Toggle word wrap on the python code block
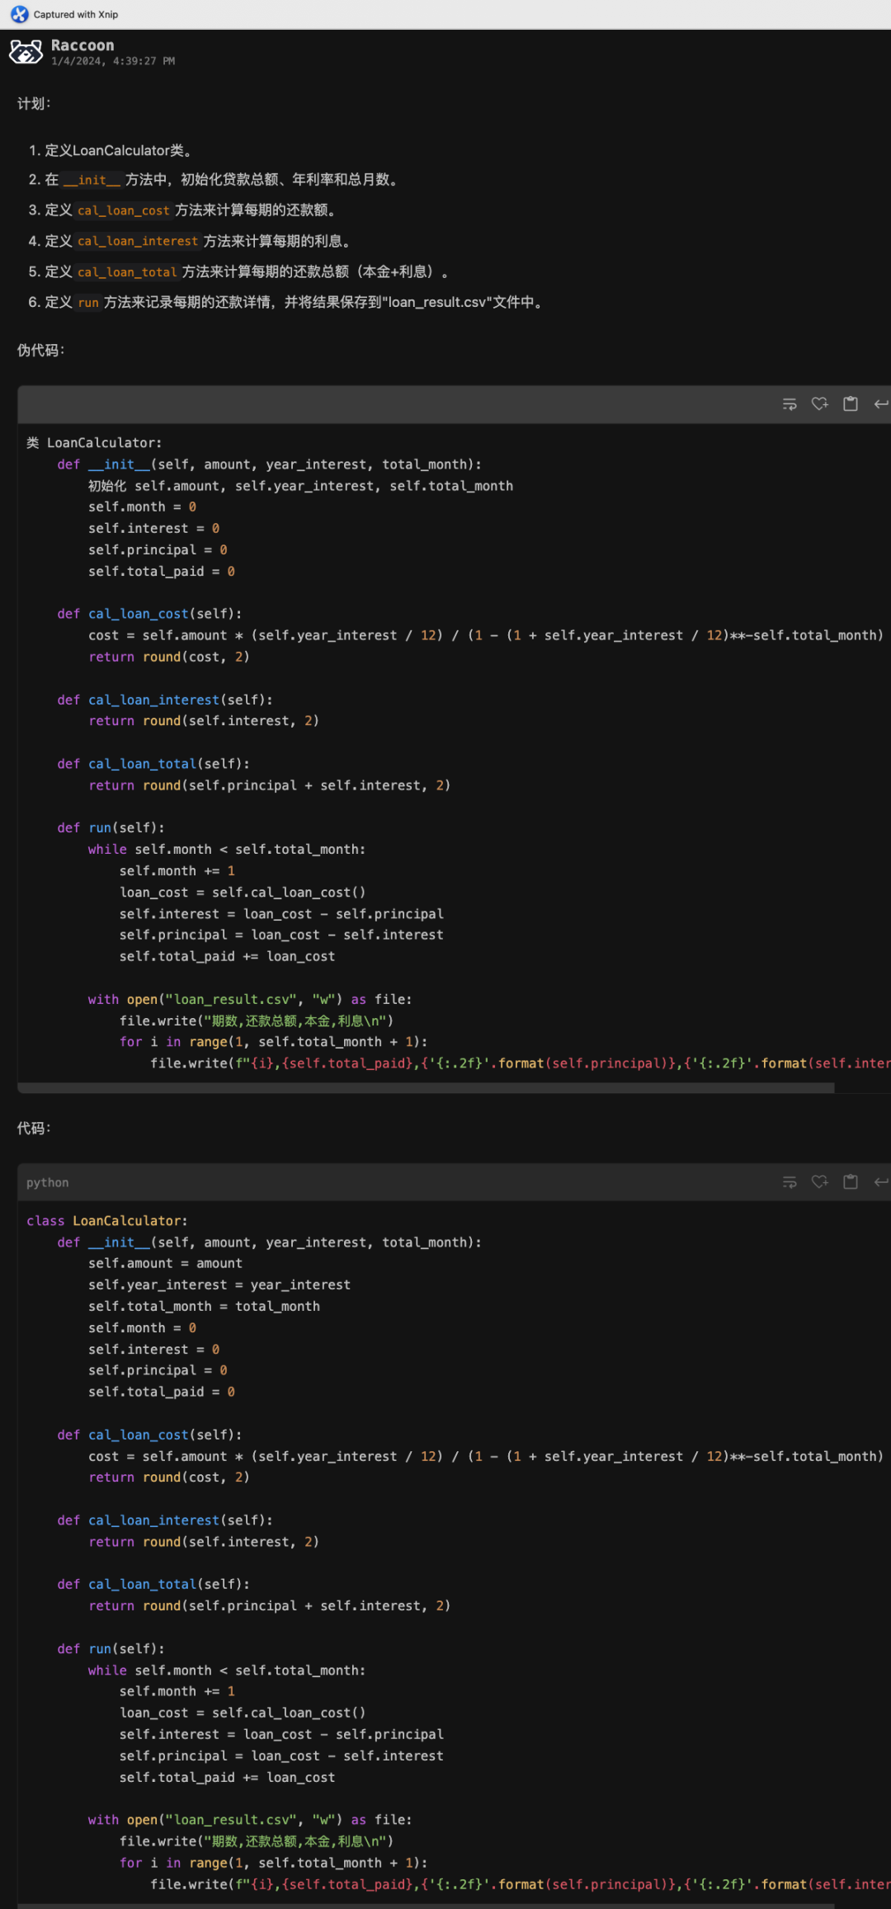The image size is (891, 1909). click(790, 1182)
